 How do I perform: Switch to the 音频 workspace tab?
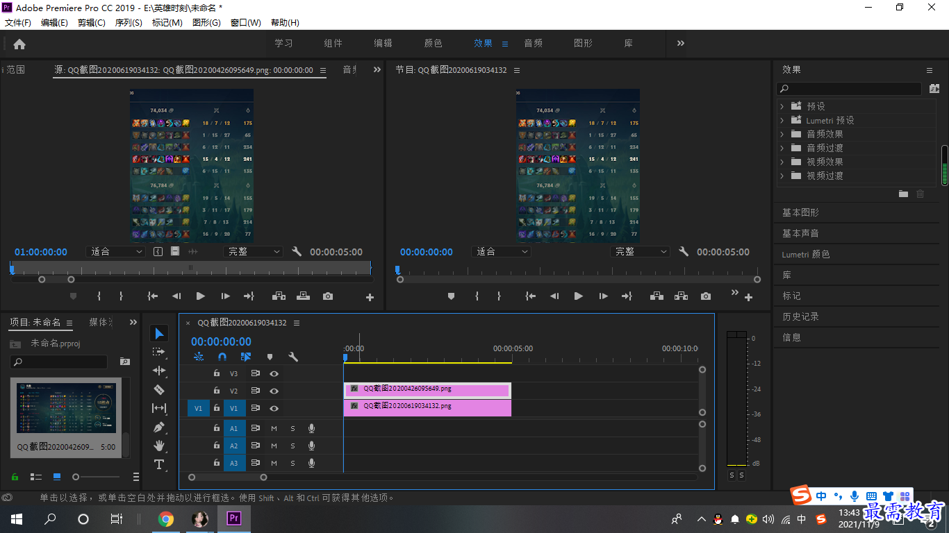(534, 43)
